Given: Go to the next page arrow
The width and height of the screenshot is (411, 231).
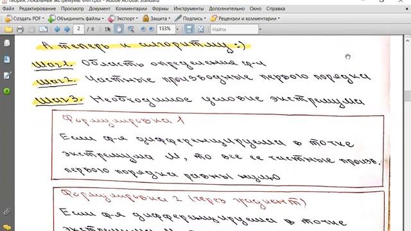Looking at the screenshot, I should (67, 29).
